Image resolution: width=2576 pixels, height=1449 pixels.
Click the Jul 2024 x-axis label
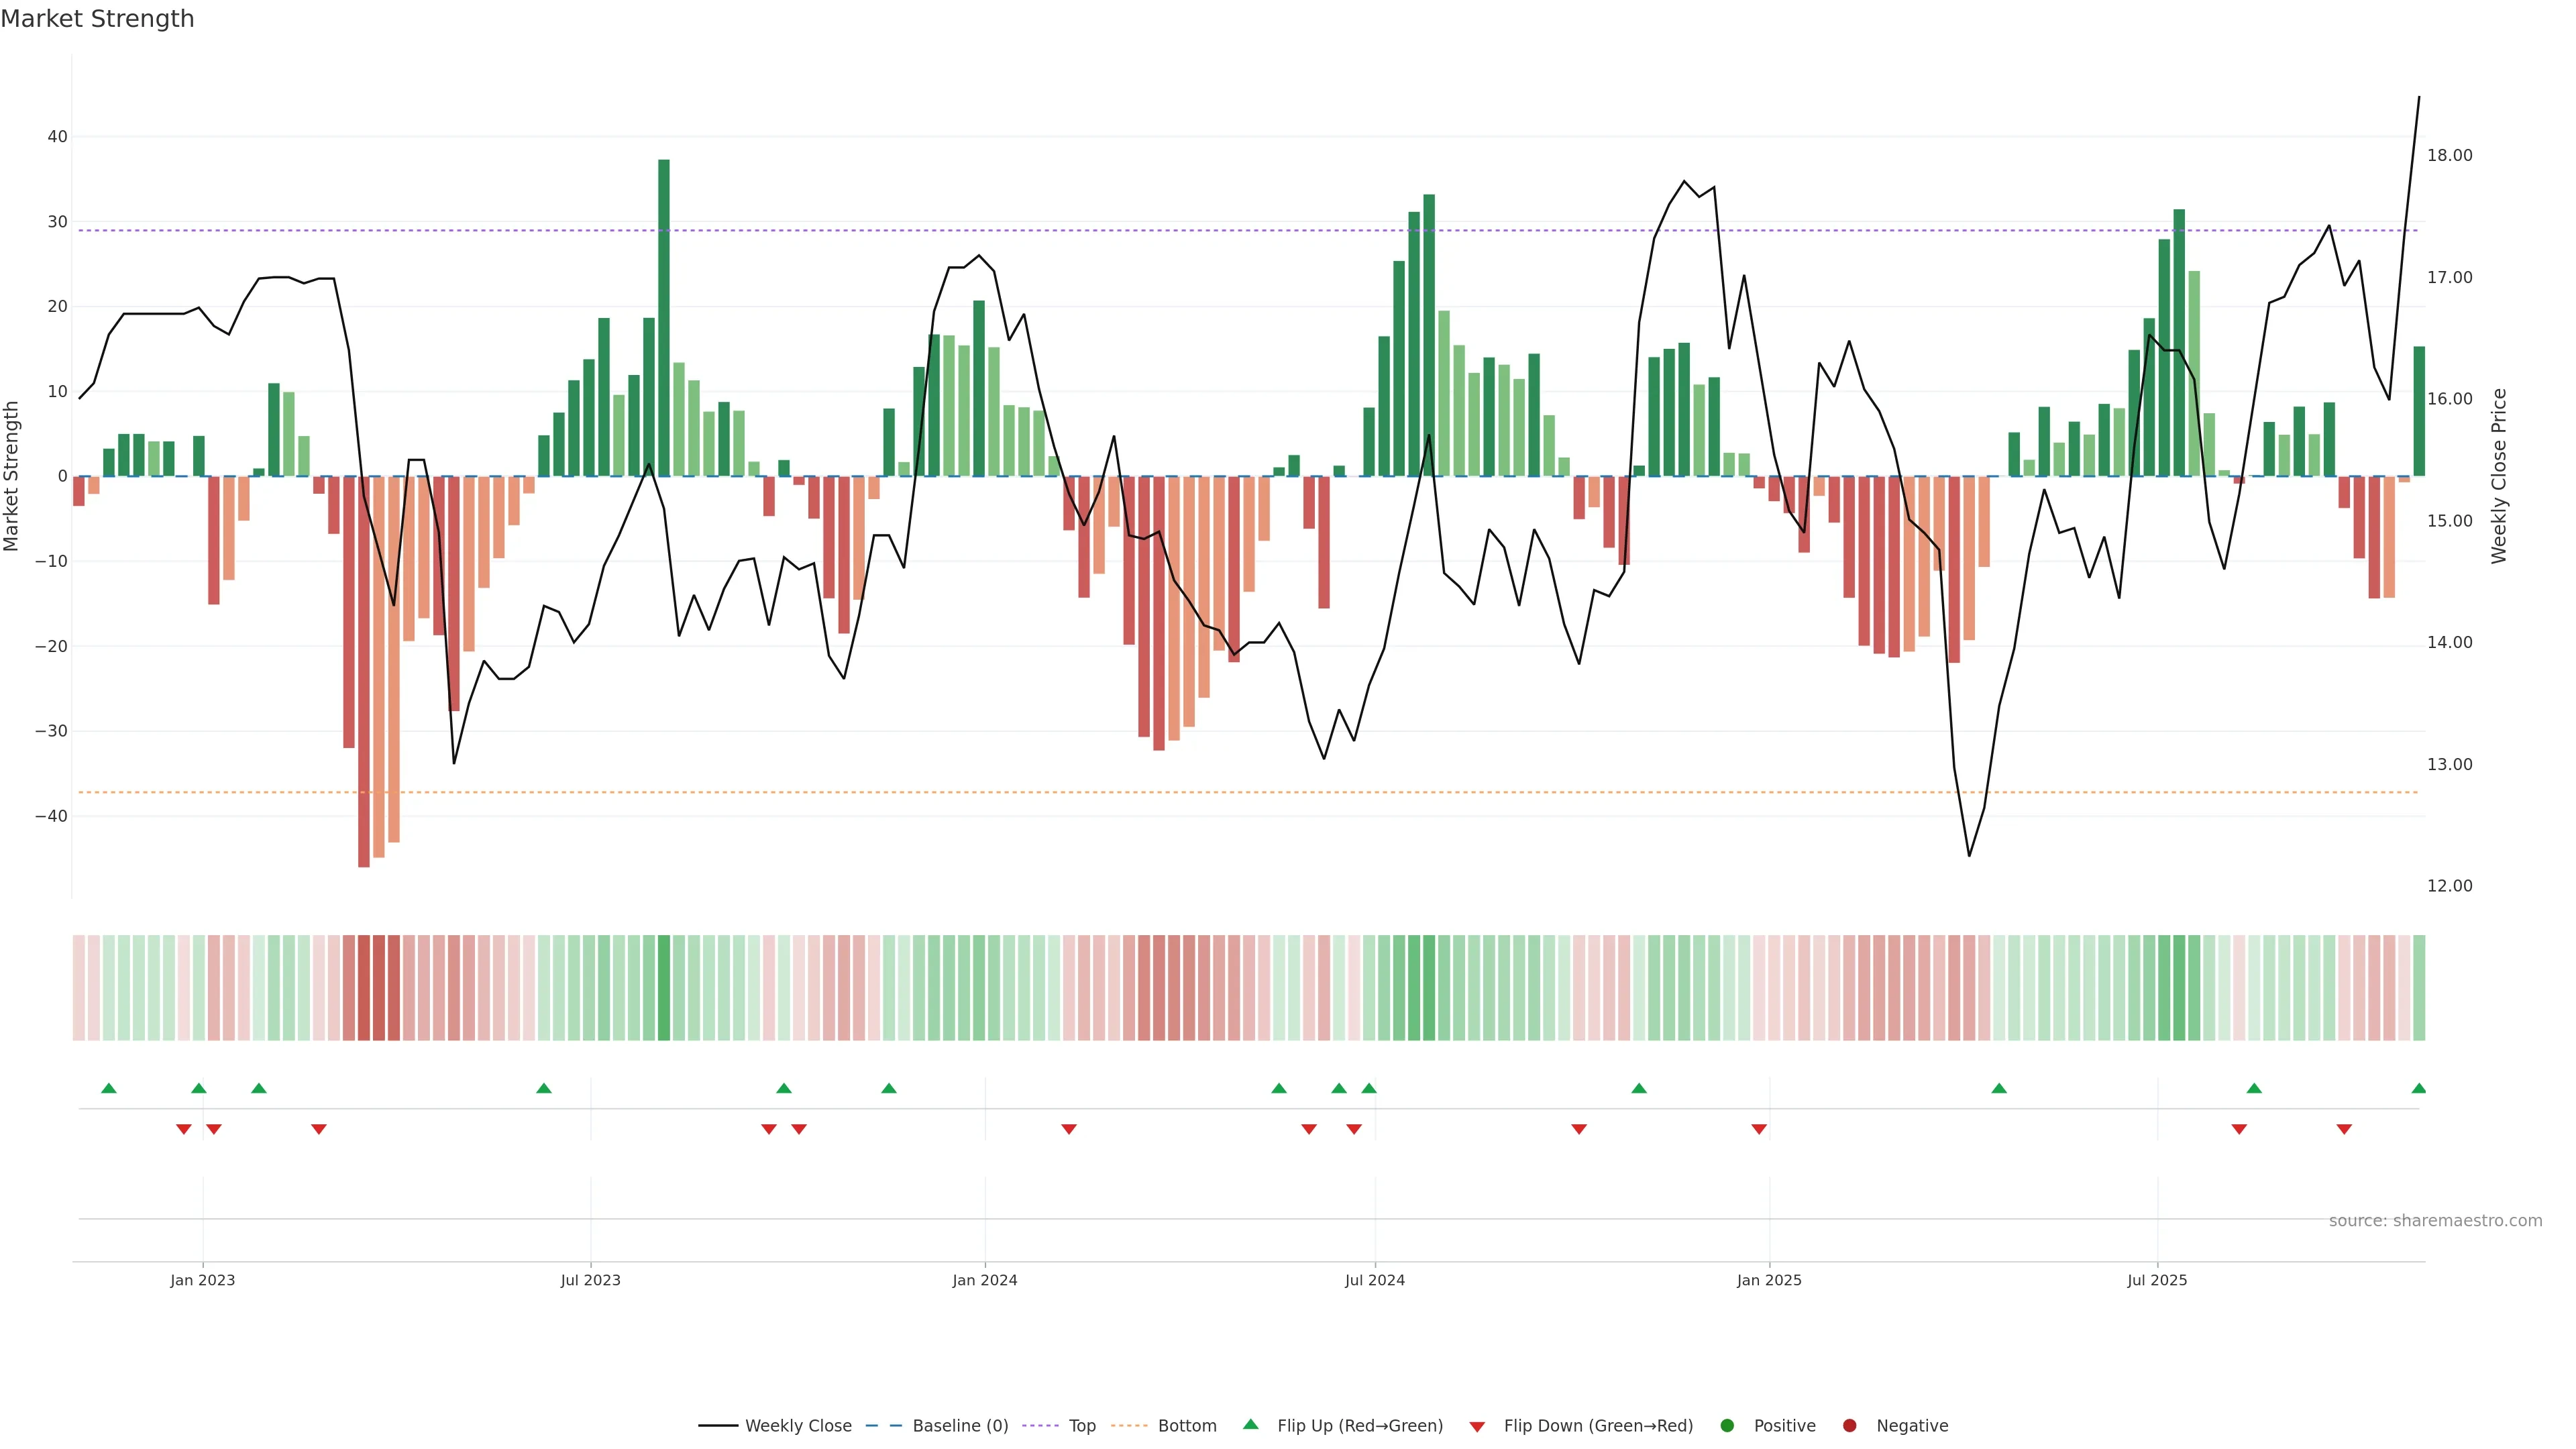1374,1280
